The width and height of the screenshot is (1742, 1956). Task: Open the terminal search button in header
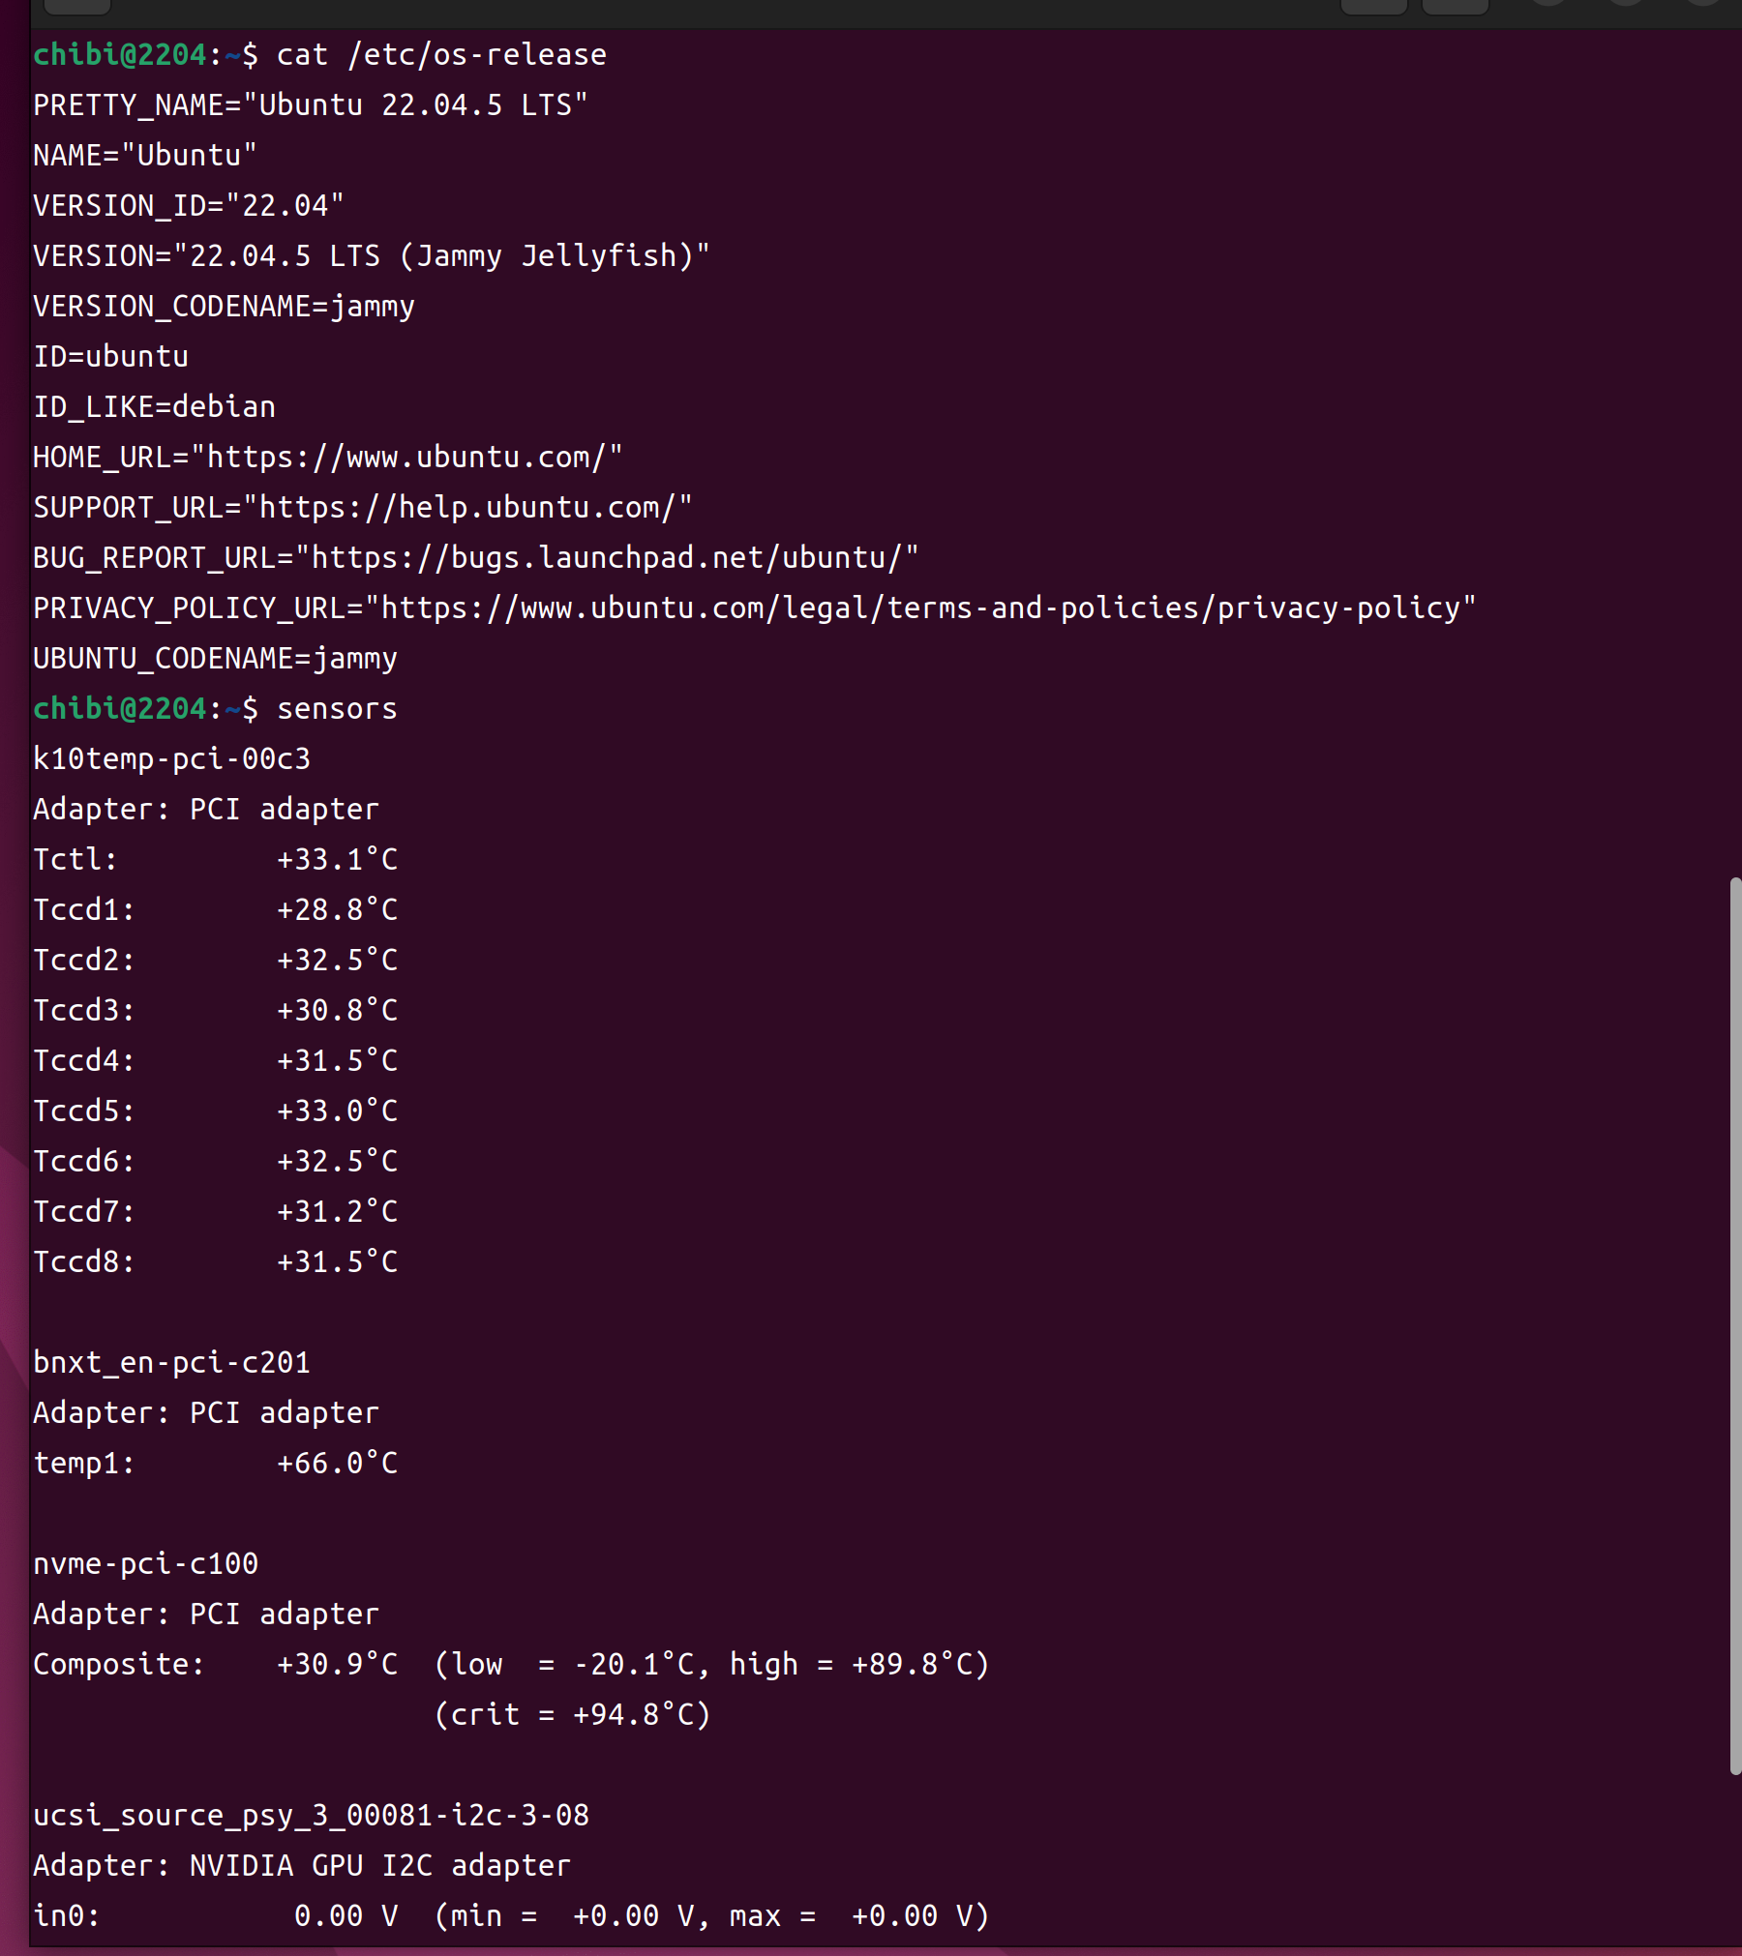[1373, 6]
